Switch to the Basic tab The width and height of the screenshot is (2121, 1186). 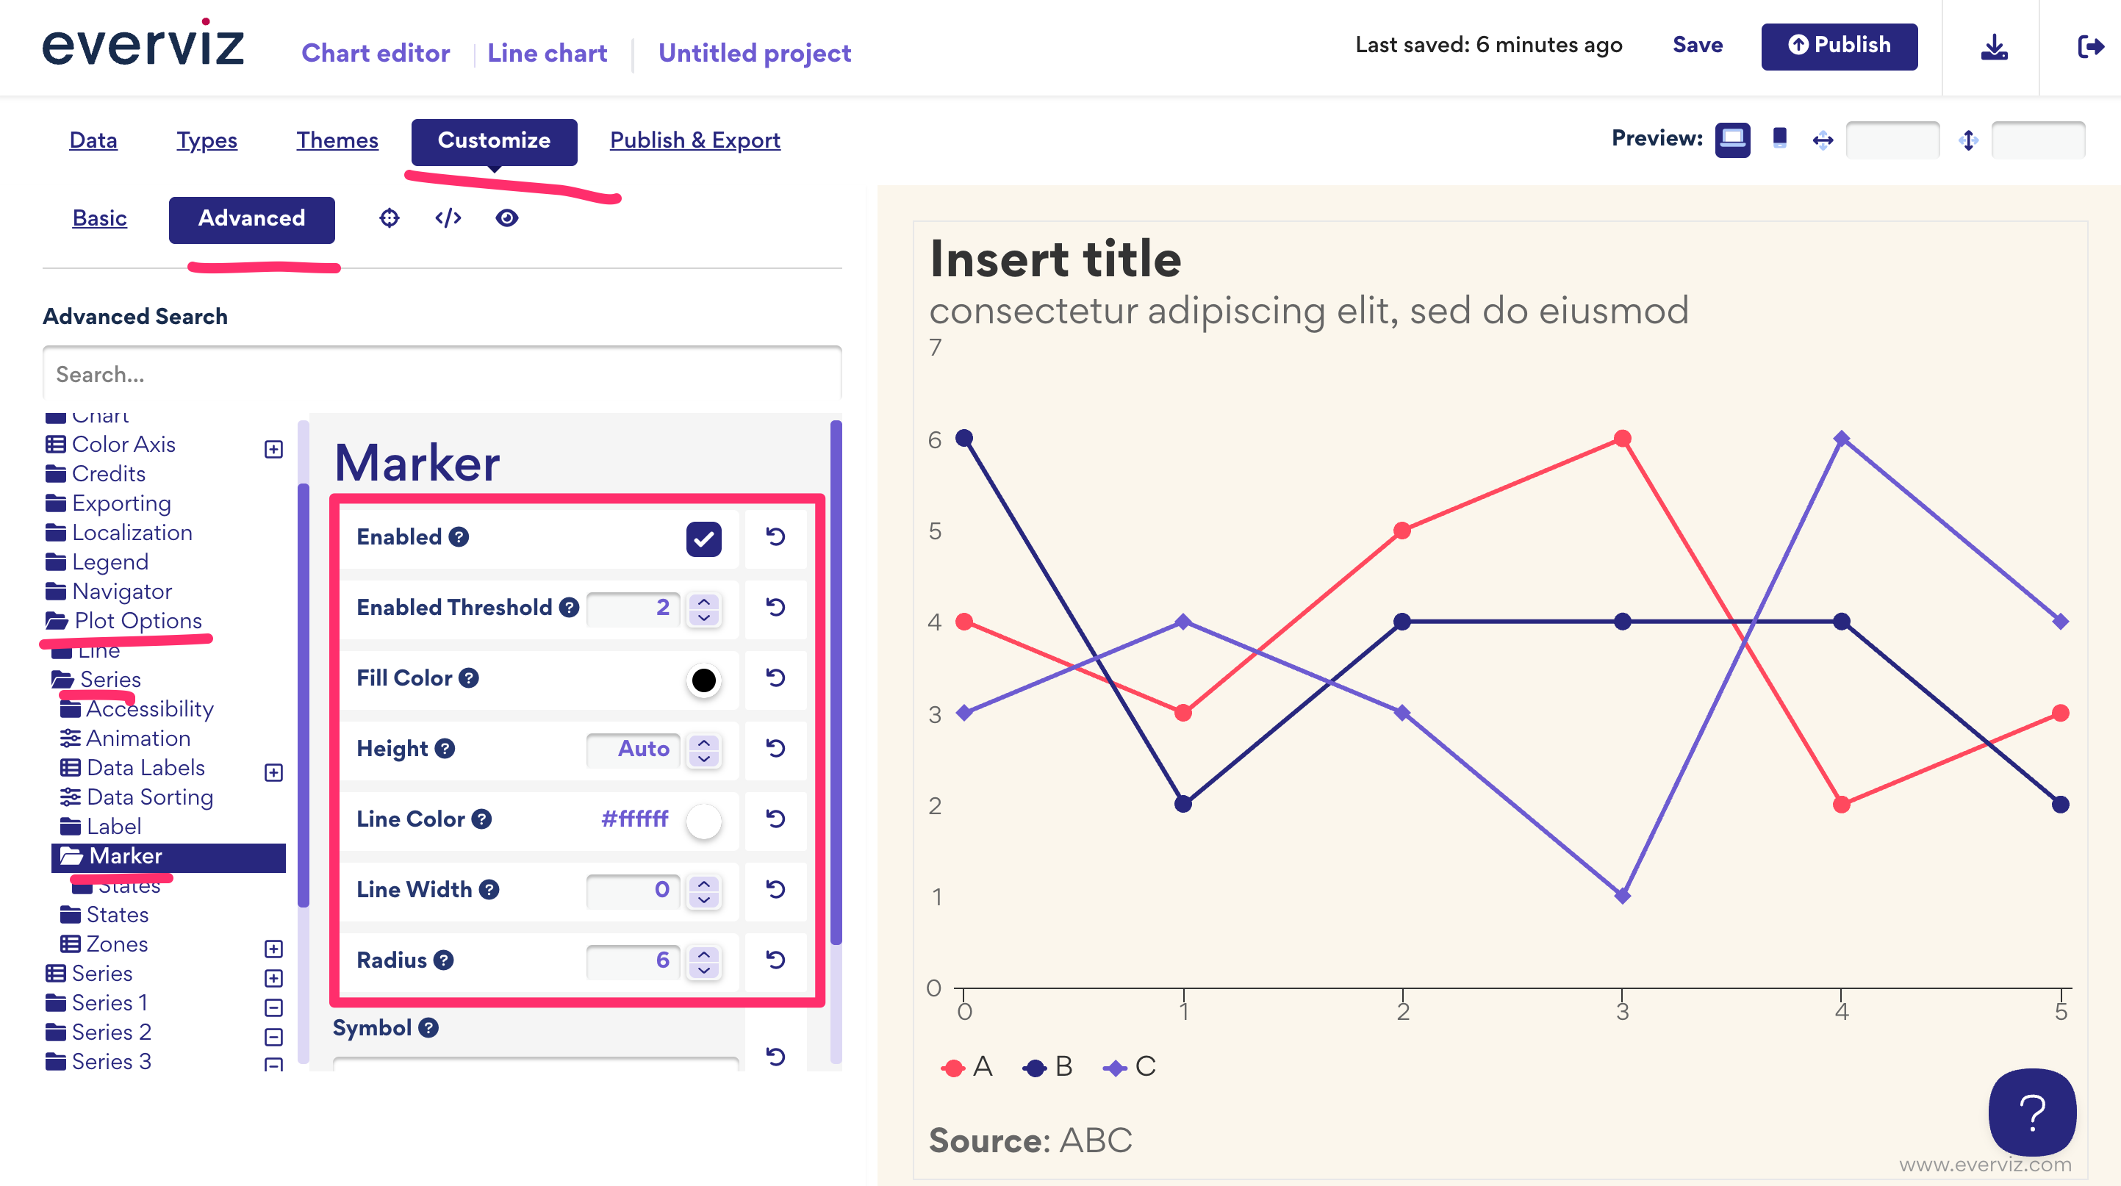coord(100,218)
